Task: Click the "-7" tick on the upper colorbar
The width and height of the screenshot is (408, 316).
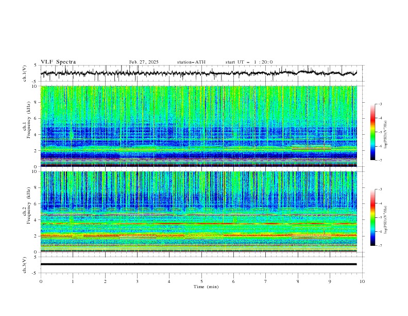Action: click(380, 161)
